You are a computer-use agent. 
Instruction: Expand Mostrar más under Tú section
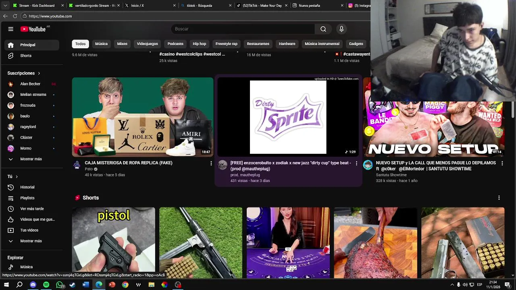click(x=31, y=241)
